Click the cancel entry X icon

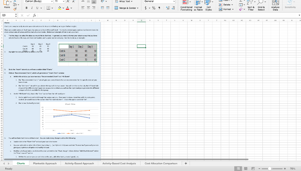click(x=22, y=15)
